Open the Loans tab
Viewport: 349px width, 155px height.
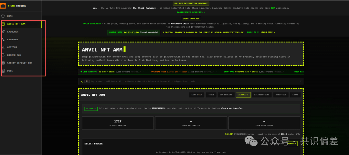[x=295, y=95]
